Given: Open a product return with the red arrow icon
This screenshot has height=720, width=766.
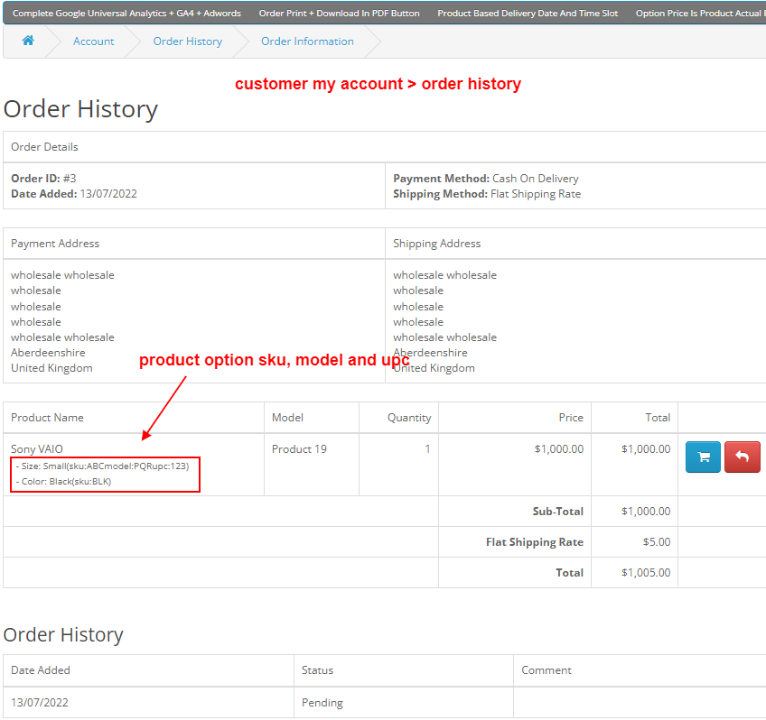Looking at the screenshot, I should [x=742, y=457].
